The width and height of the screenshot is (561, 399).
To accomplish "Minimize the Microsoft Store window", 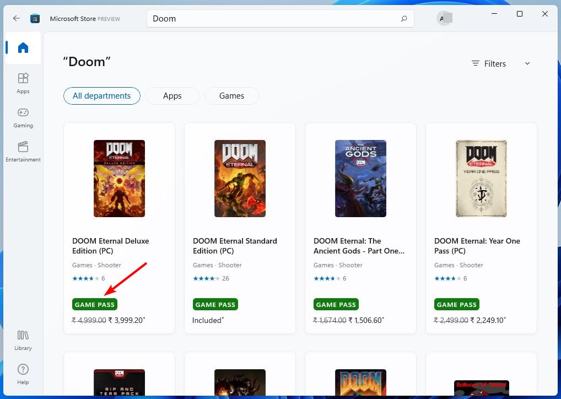I will click(494, 14).
